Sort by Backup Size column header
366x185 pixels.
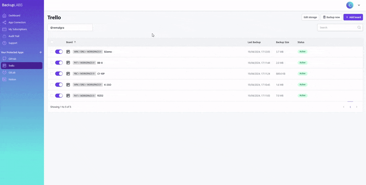[282, 42]
